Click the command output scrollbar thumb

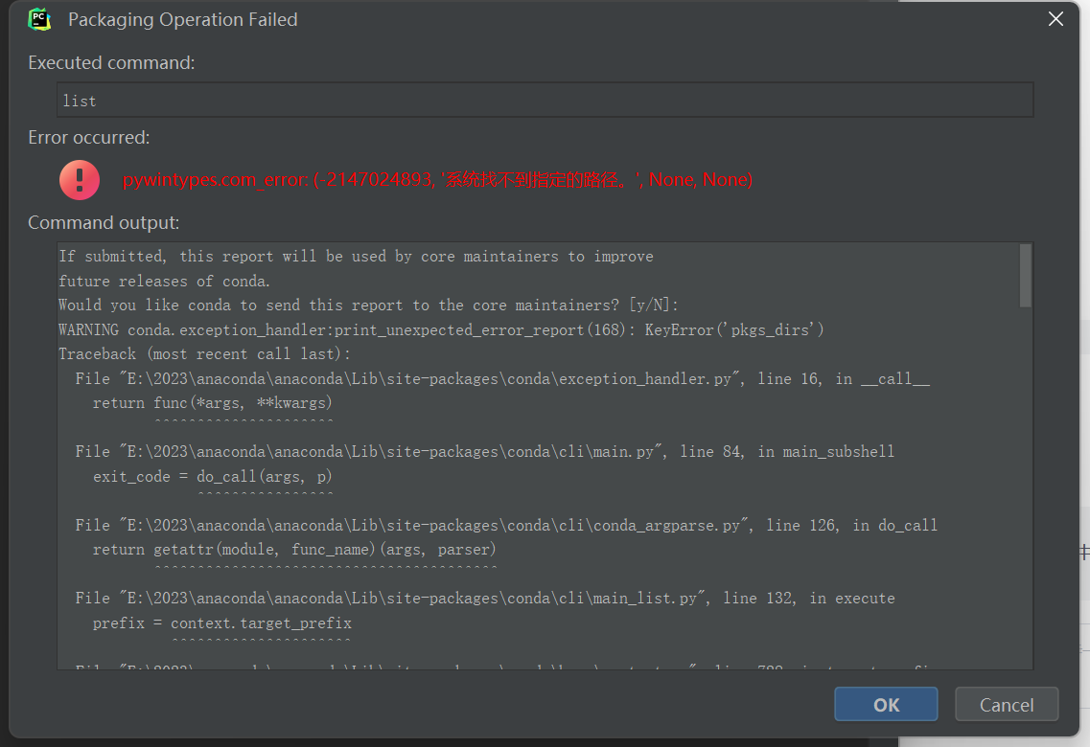[1026, 276]
